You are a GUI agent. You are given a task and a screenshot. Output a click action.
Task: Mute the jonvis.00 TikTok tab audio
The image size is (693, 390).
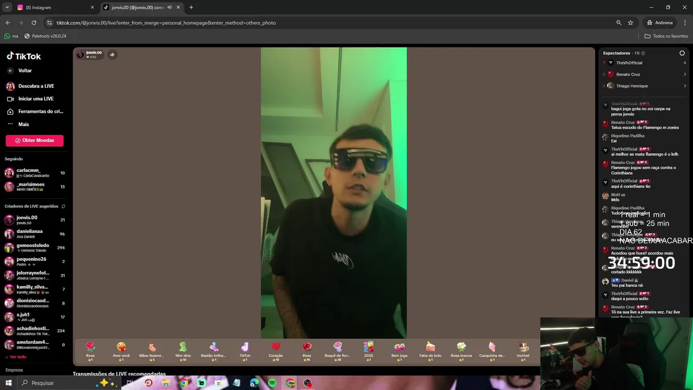(169, 8)
